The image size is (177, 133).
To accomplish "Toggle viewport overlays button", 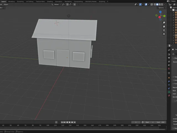I will [146, 4].
